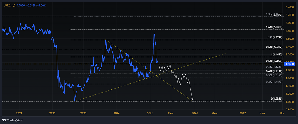Select the 0.618(1.7132) Fibonacci level label

point(274,71)
